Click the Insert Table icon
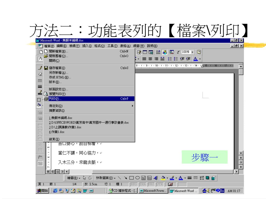This screenshot has height=199, width=266. (x=145, y=52)
